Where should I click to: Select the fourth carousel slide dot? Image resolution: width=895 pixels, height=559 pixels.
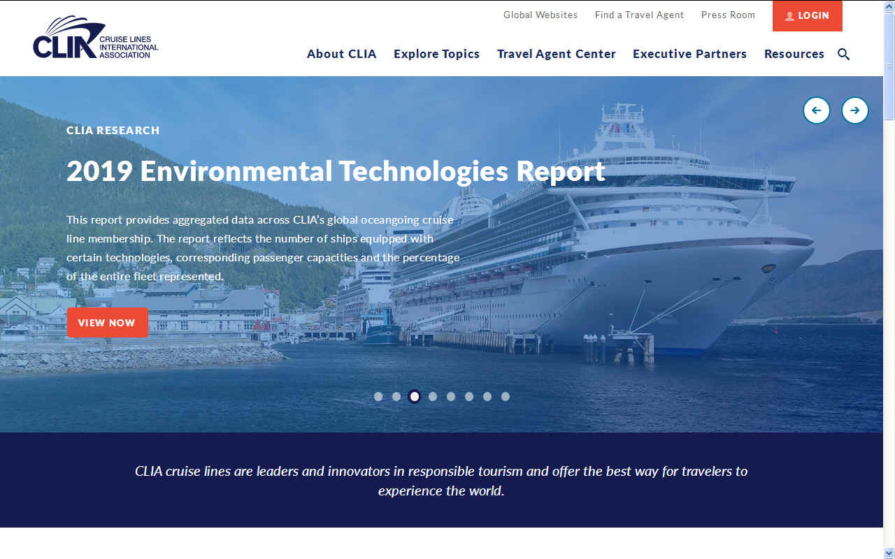433,396
